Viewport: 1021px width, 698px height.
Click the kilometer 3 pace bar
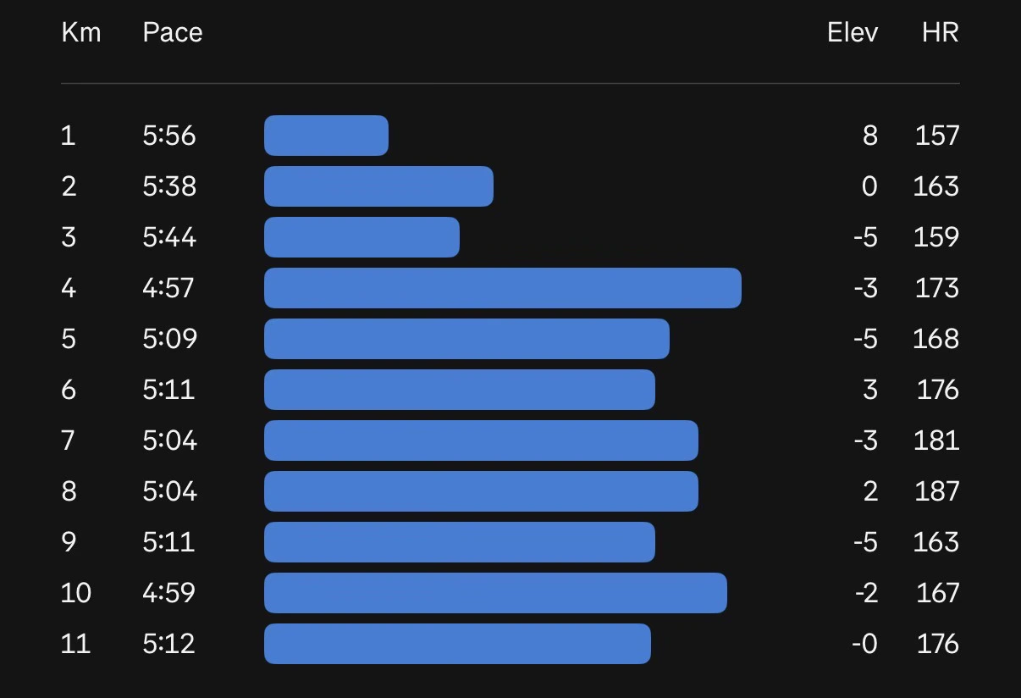pyautogui.click(x=361, y=237)
